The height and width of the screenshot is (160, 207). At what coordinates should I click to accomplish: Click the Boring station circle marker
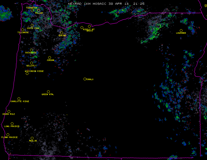click(x=61, y=33)
